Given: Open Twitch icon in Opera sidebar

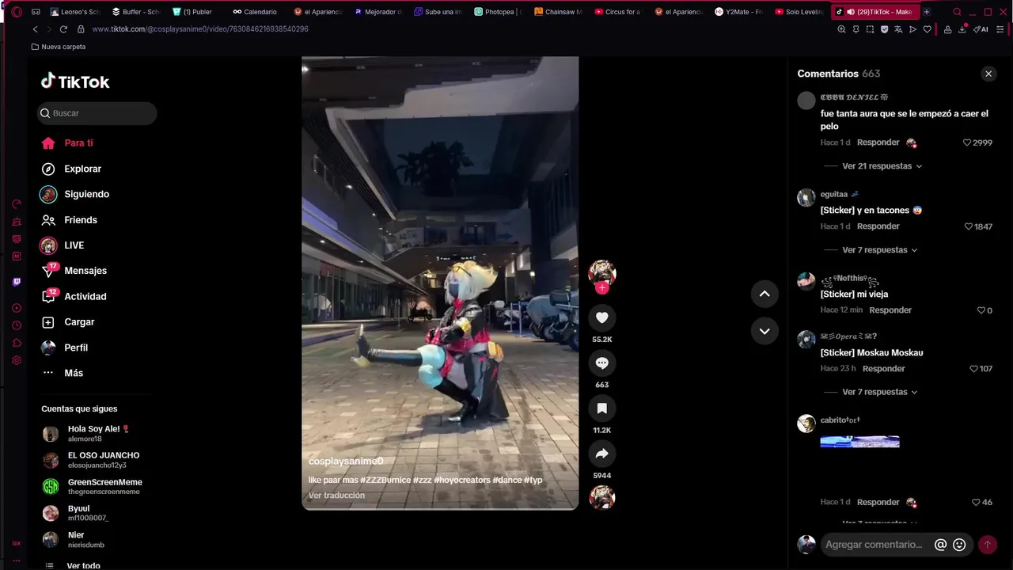Looking at the screenshot, I should coord(17,282).
